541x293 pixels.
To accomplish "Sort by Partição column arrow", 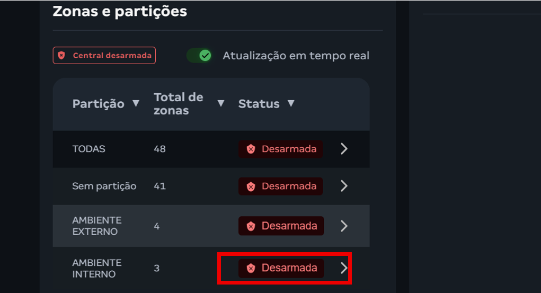I will click(x=136, y=103).
